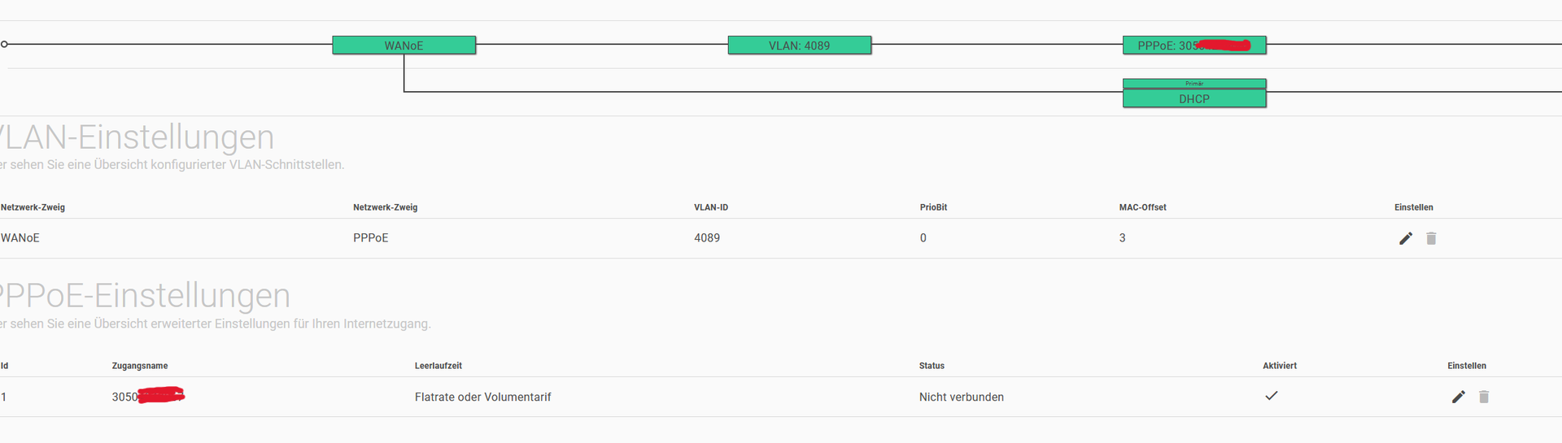Sort by the VLAN-ID column header

coord(711,207)
